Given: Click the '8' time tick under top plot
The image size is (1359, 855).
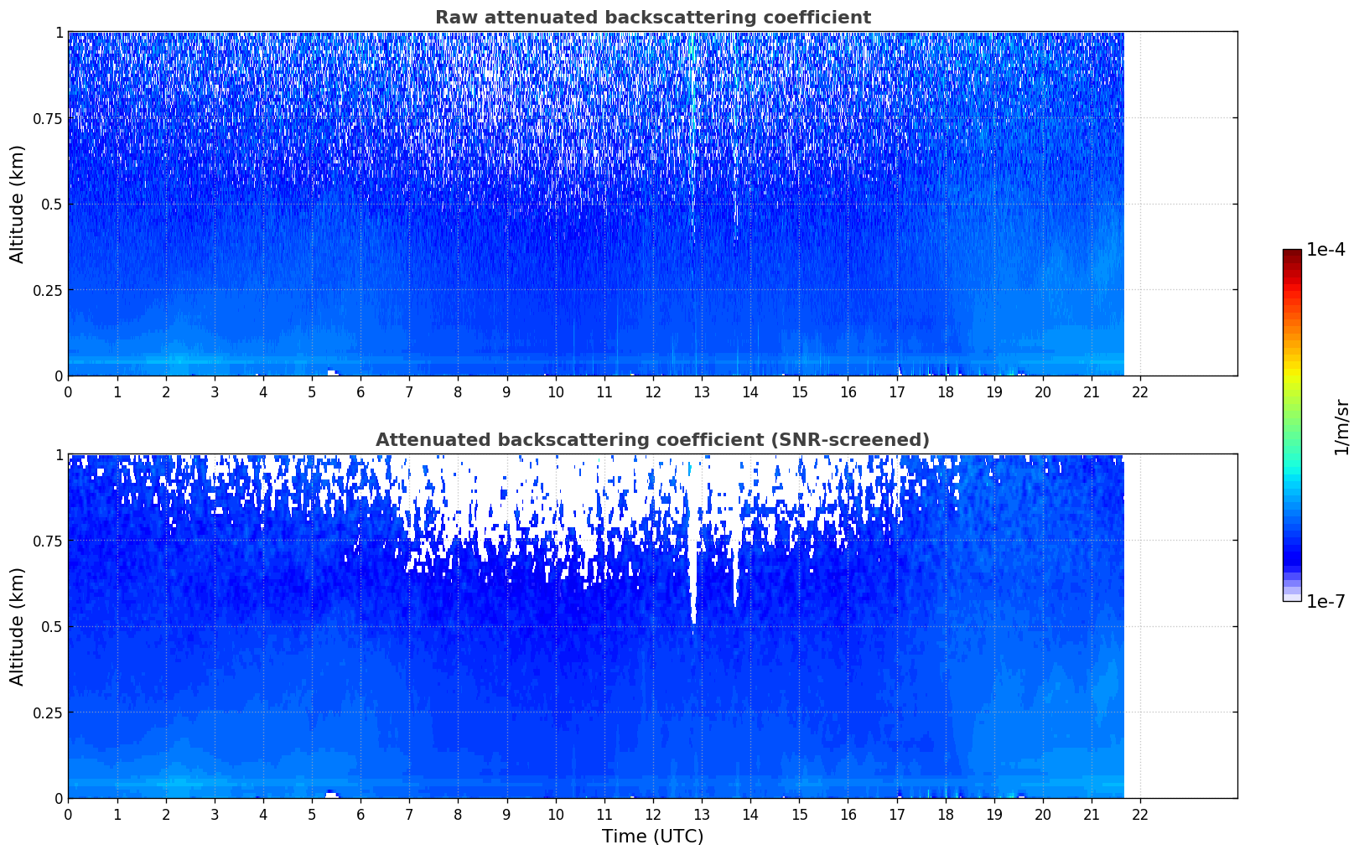Looking at the screenshot, I should [x=458, y=391].
